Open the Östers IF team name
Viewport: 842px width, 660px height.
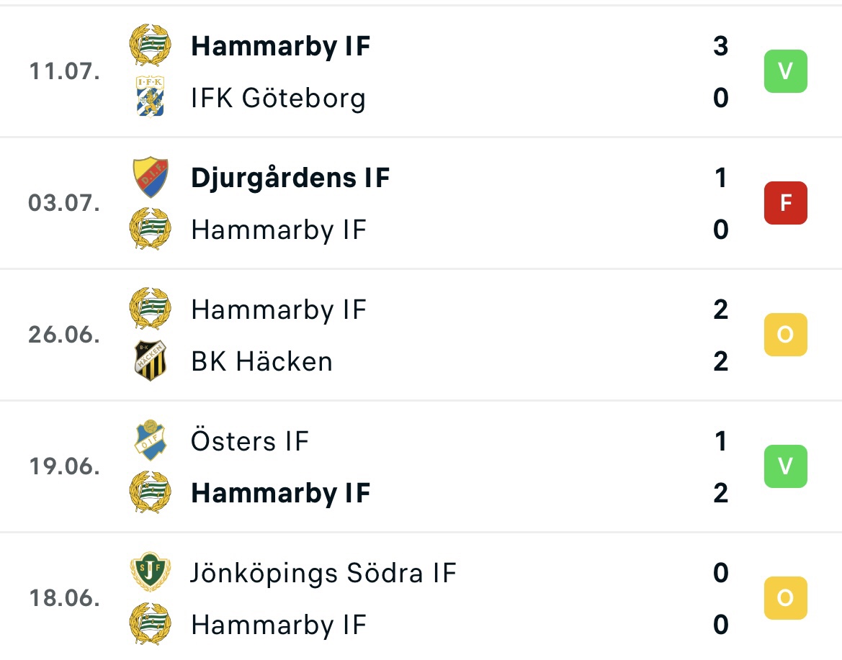coord(250,440)
